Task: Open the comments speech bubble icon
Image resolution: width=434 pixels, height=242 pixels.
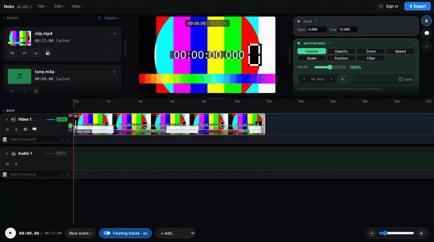Action: (x=427, y=33)
